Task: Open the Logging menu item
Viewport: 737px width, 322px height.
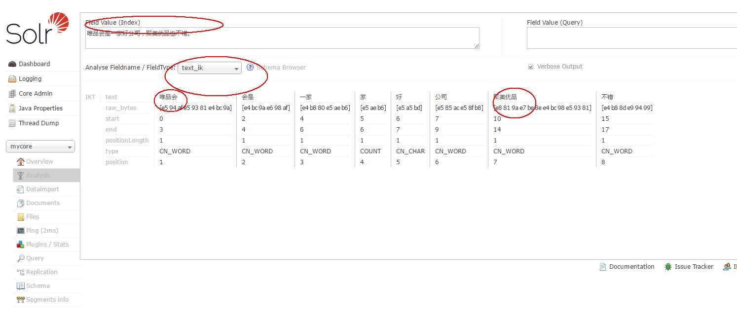Action: (x=30, y=79)
